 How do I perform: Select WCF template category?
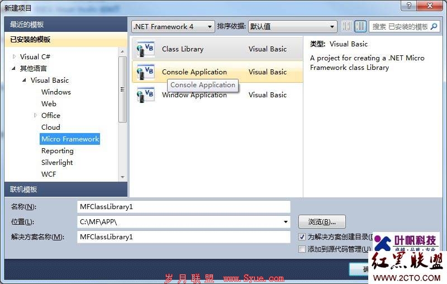(49, 174)
